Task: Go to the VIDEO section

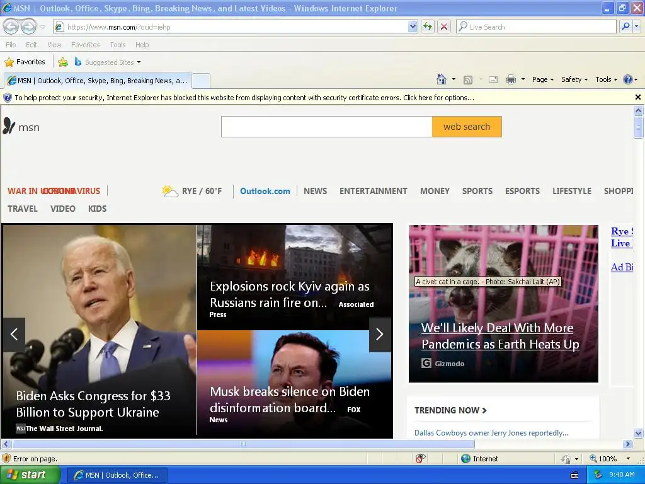Action: pyautogui.click(x=63, y=209)
